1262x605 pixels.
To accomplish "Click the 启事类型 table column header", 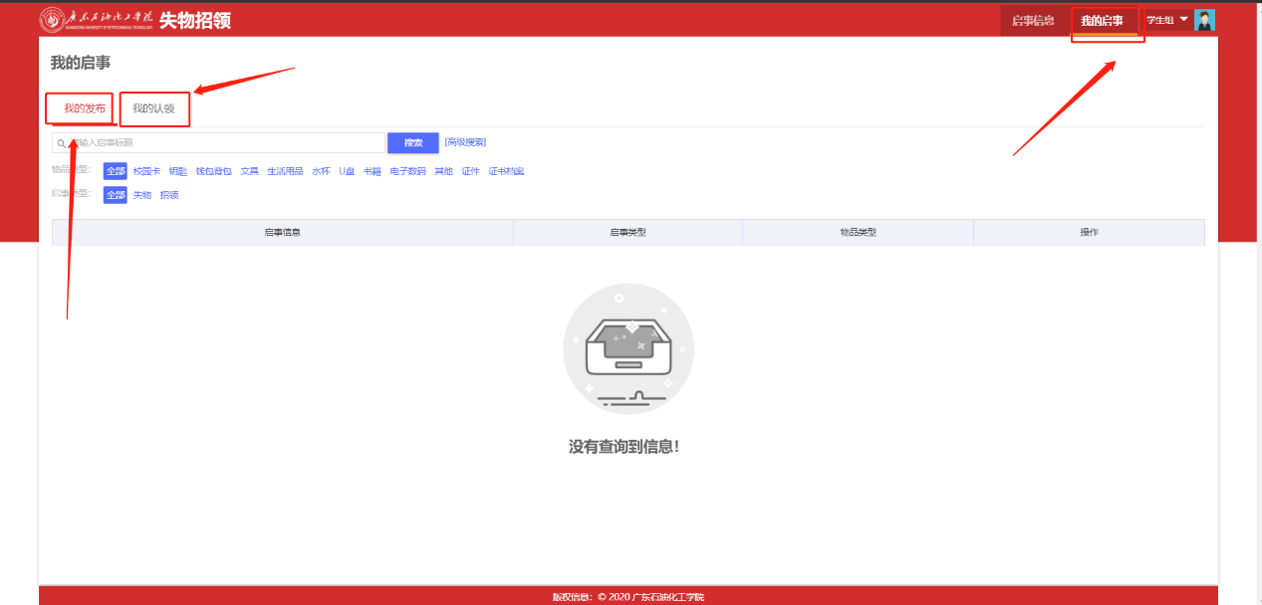I will (x=628, y=232).
